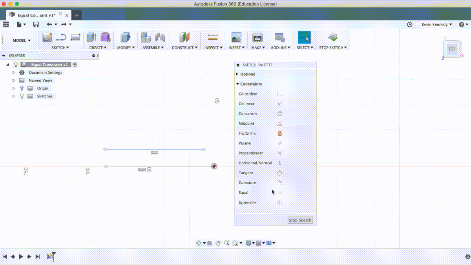Viewport: 471px width, 265px height.
Task: Click the timeline Play button
Action: (x=21, y=257)
